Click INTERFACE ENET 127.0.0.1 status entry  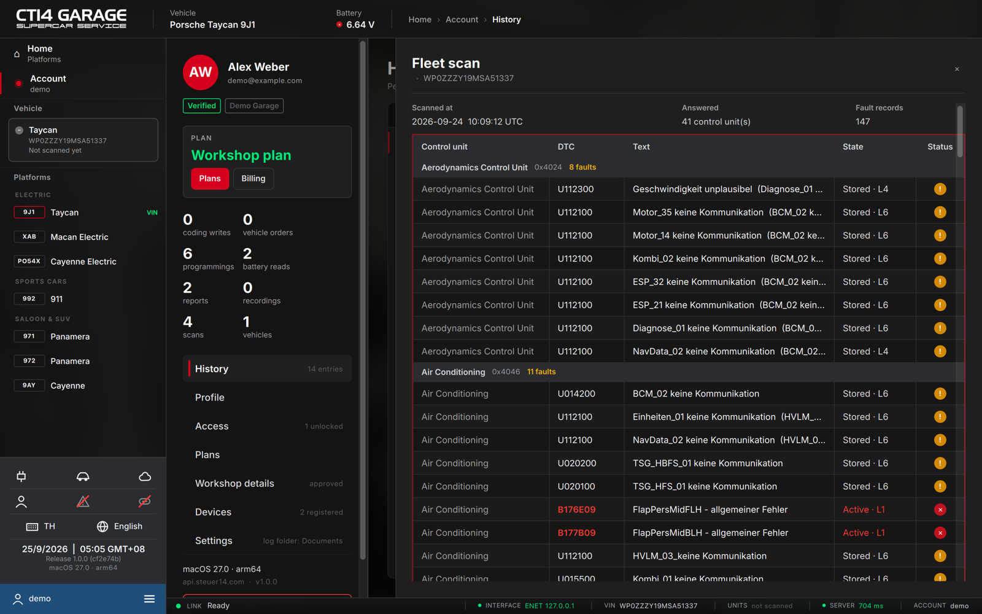(x=526, y=605)
